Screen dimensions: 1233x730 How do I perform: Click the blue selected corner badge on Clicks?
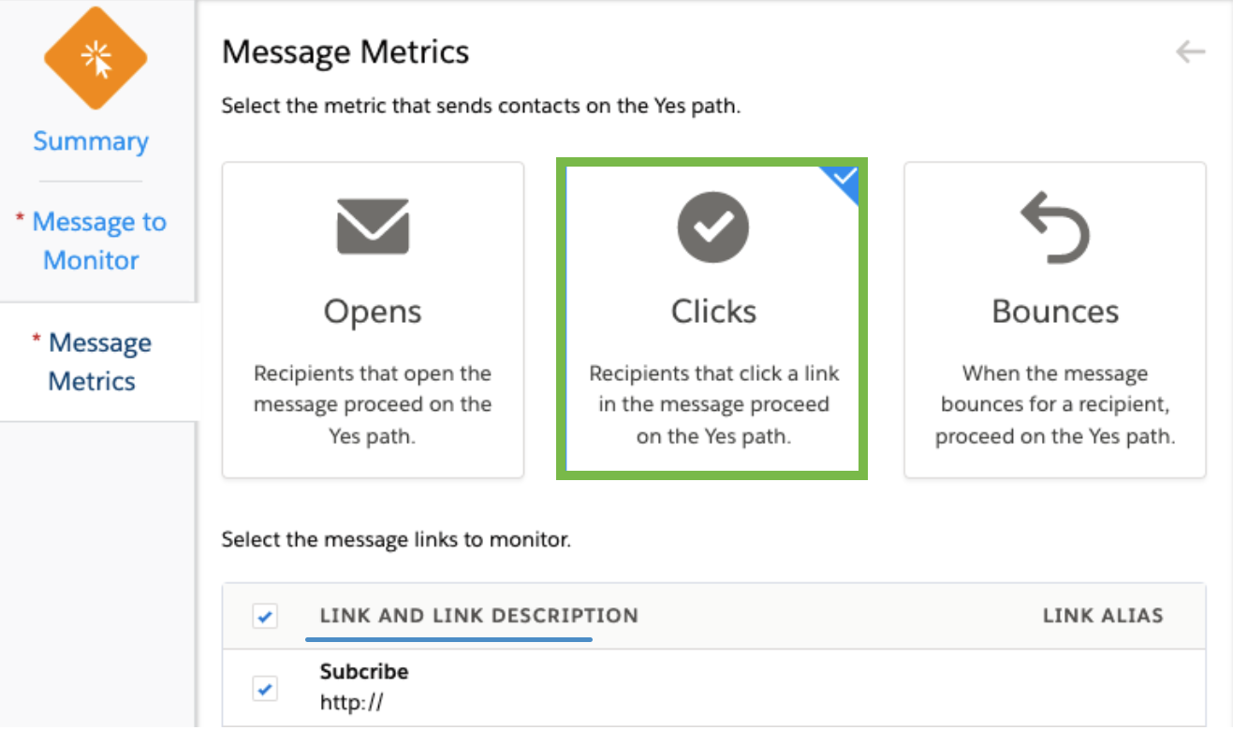pos(839,182)
